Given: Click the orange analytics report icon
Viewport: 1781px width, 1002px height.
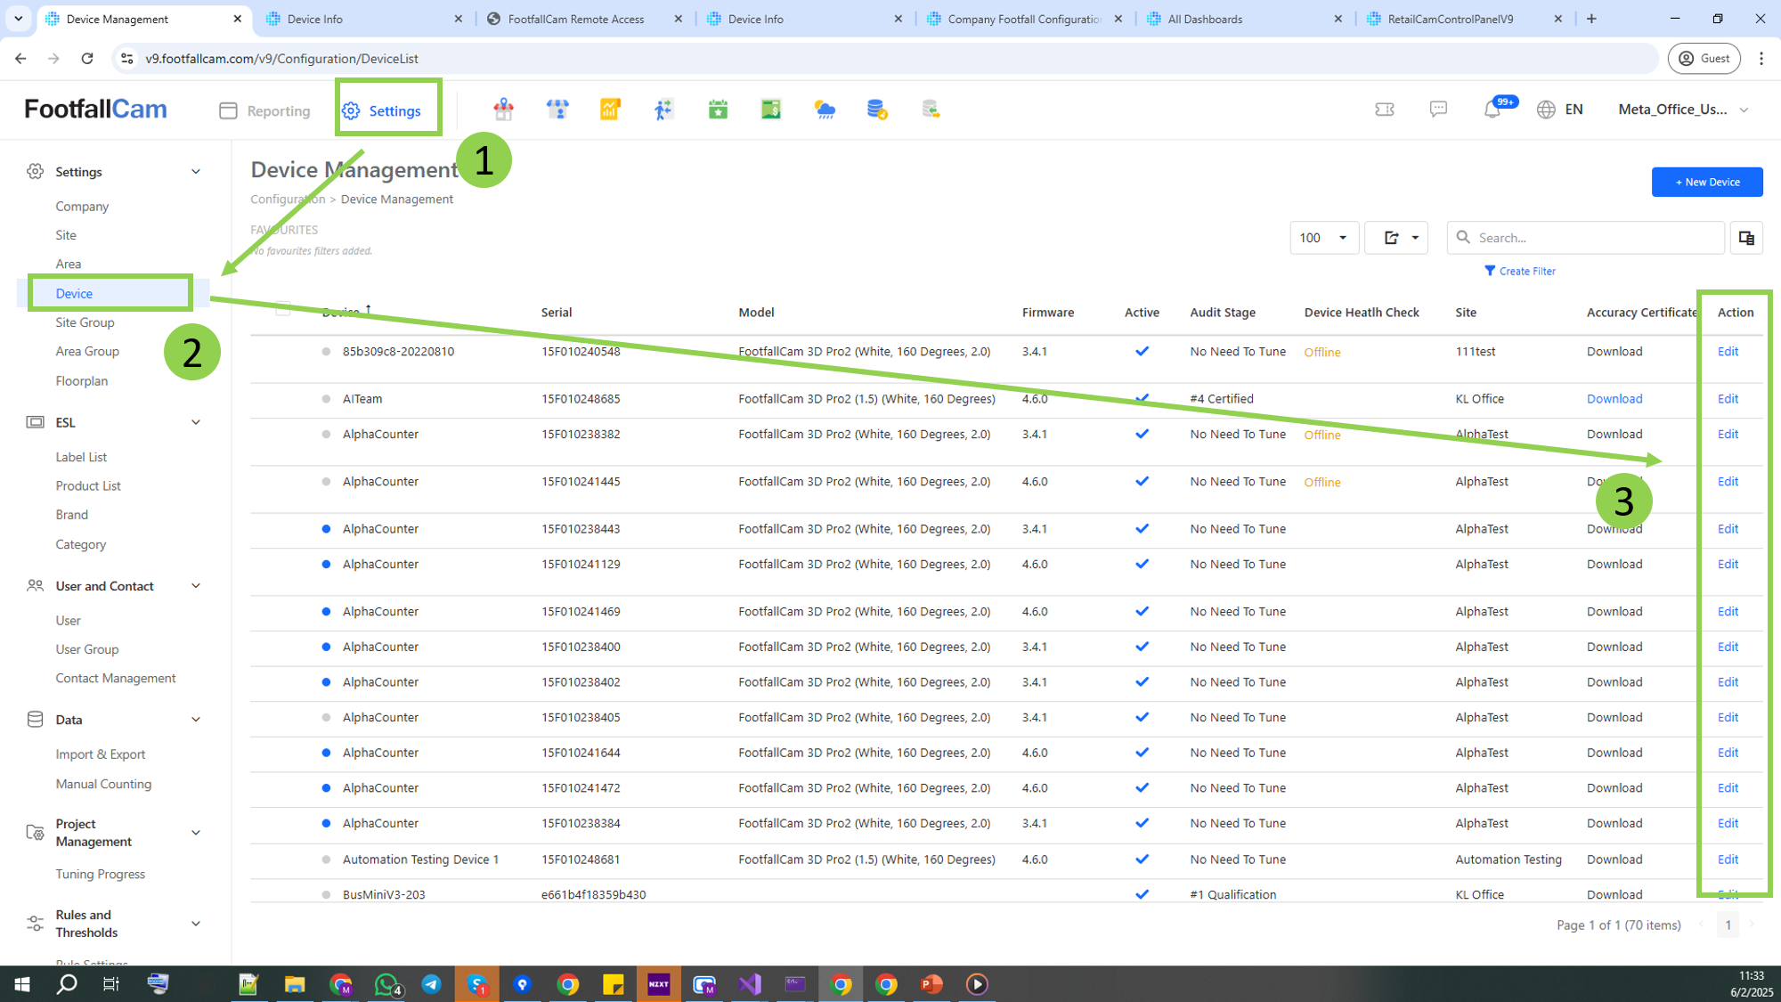Looking at the screenshot, I should tap(610, 110).
